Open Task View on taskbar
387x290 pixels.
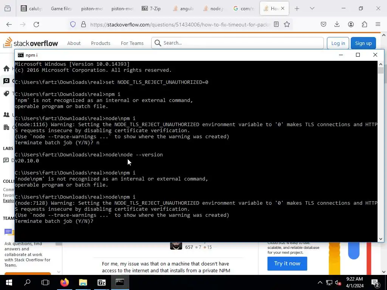pos(45,282)
